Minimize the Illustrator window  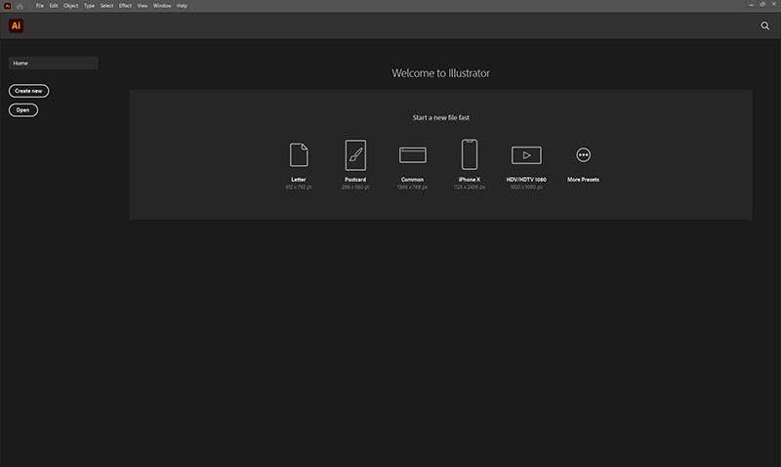coord(751,5)
